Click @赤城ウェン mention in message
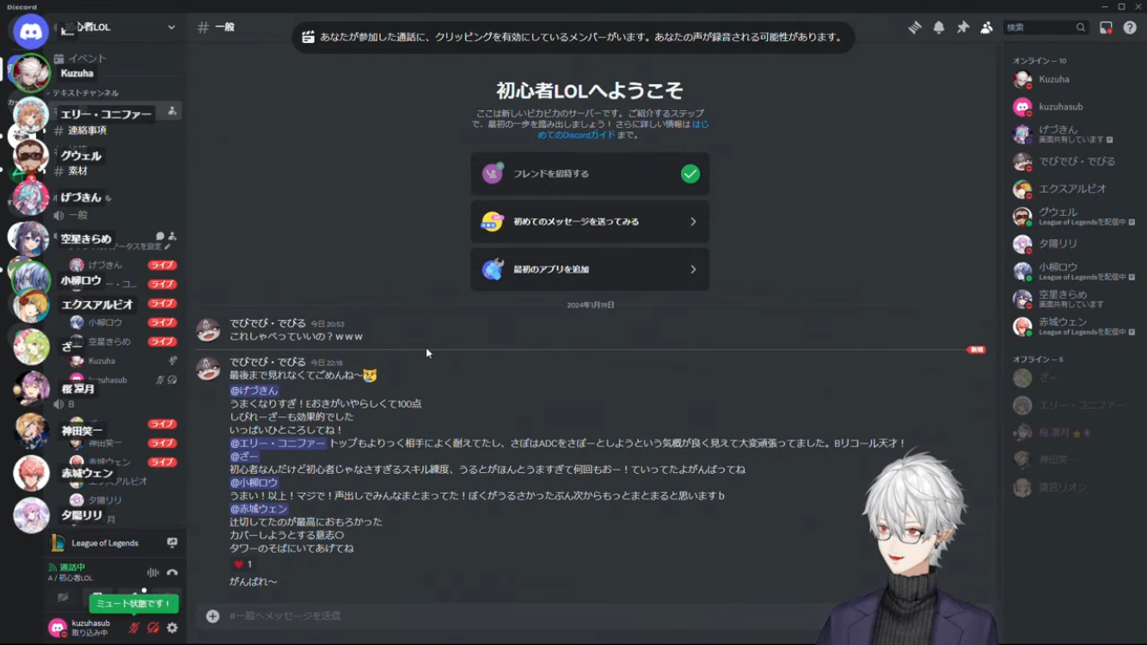Viewport: 1147px width, 645px height. pyautogui.click(x=259, y=509)
